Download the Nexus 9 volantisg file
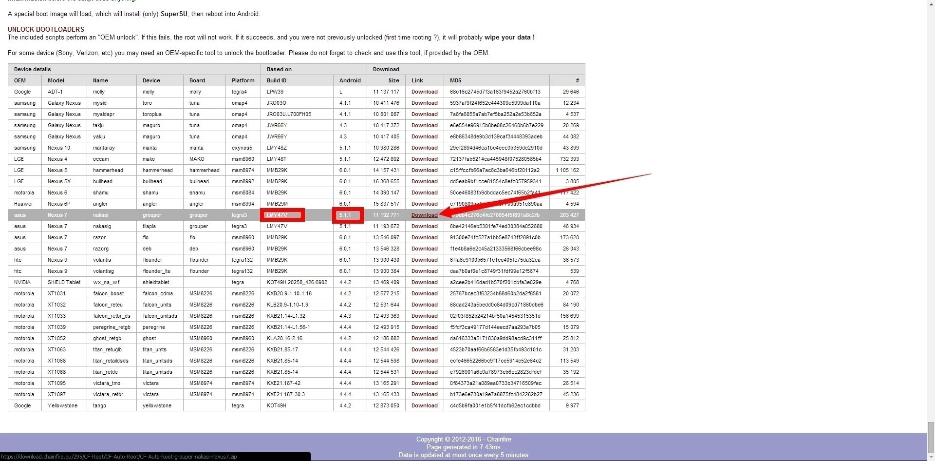 tap(424, 271)
